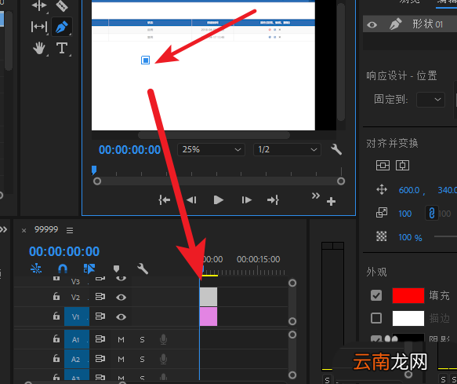Select the Hand tool

38,48
